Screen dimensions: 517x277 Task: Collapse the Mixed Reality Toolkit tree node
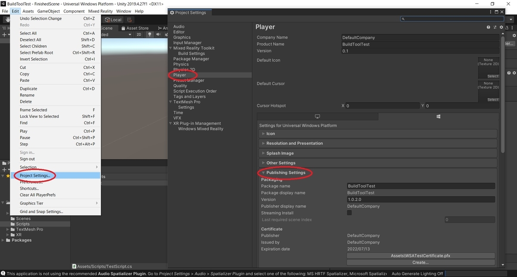(x=171, y=48)
